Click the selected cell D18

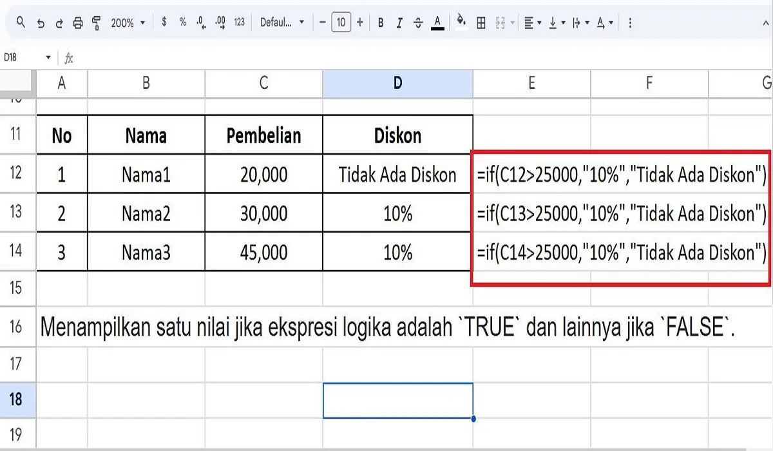(x=397, y=400)
